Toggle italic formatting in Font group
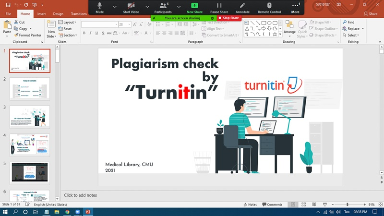Screen dimensions: 384x216 (x=90, y=33)
